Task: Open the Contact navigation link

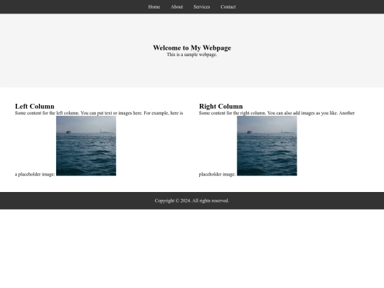Action: [228, 7]
